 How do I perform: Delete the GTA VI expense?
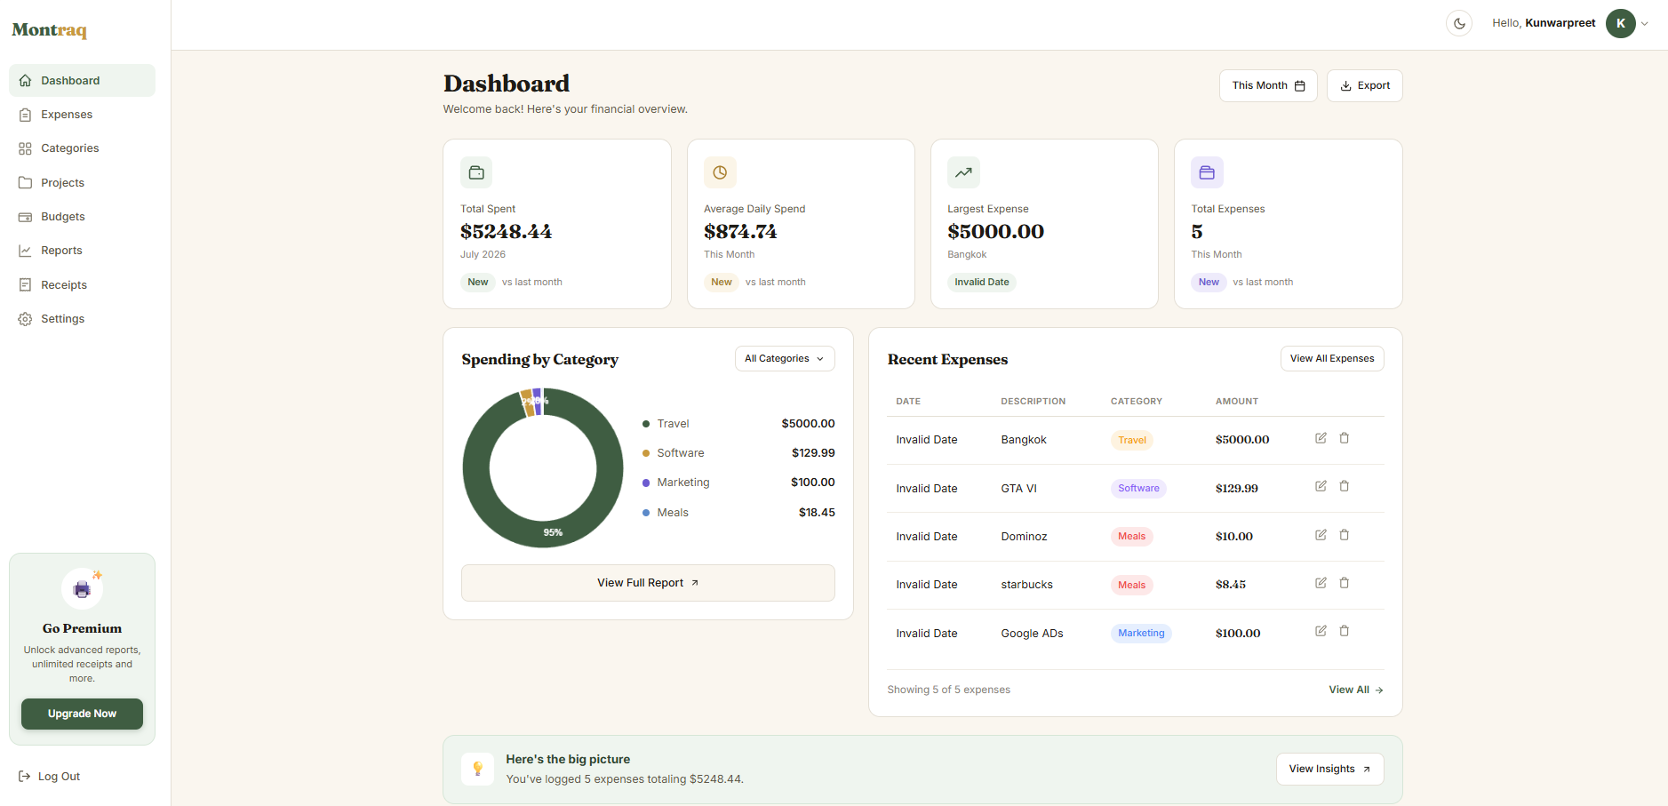1344,486
